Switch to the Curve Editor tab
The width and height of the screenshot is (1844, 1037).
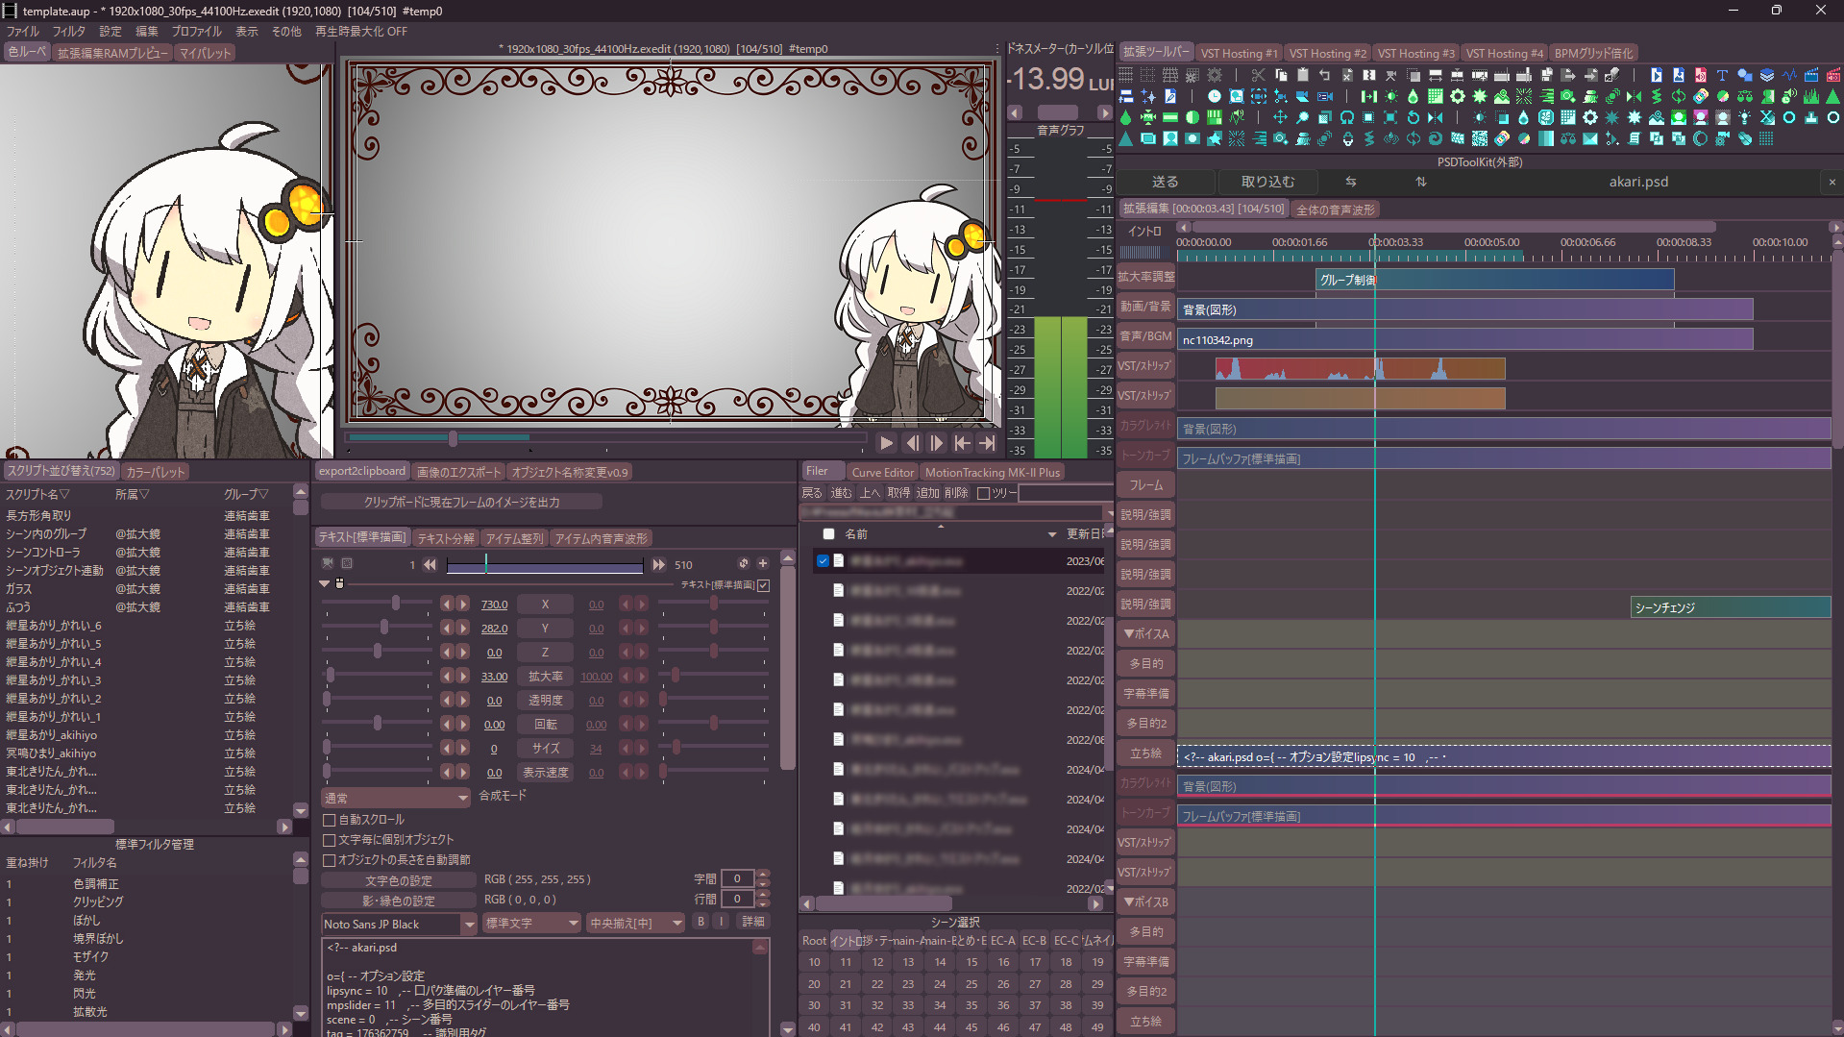882,472
